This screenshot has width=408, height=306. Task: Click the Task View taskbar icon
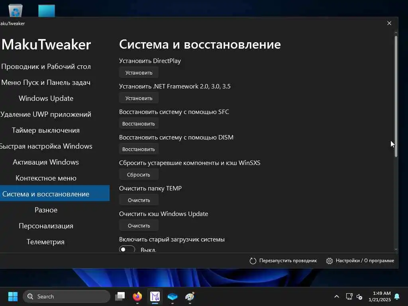pos(120,296)
